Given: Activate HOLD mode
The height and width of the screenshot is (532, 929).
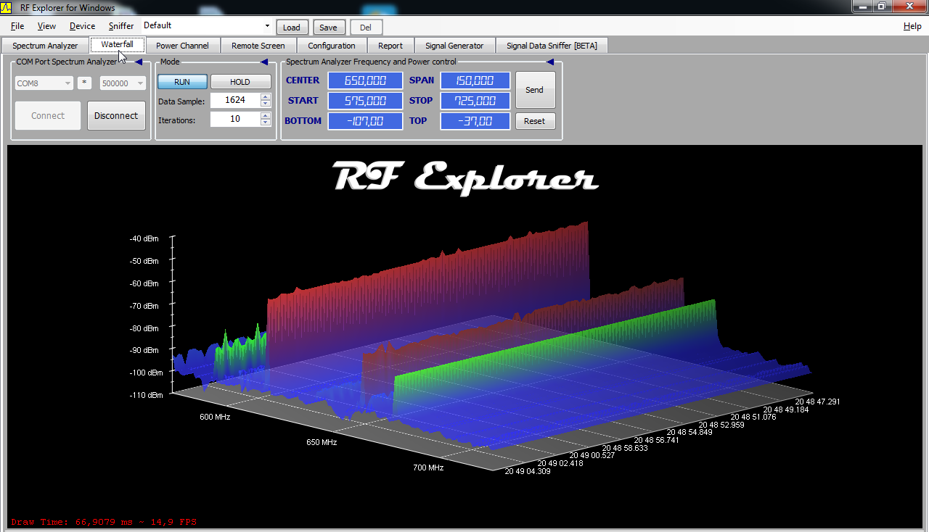Looking at the screenshot, I should 240,82.
